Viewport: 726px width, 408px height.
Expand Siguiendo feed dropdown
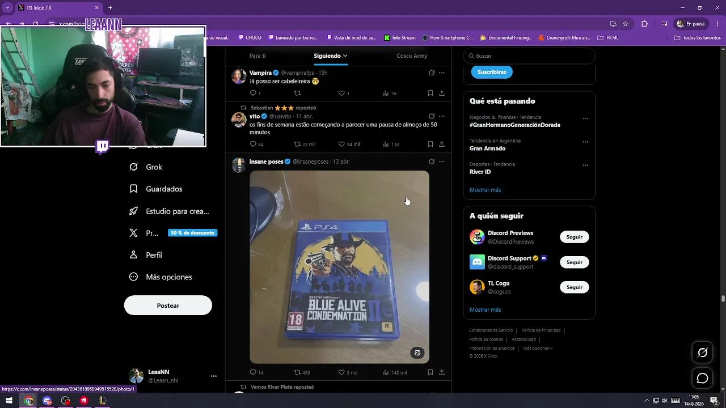[345, 56]
